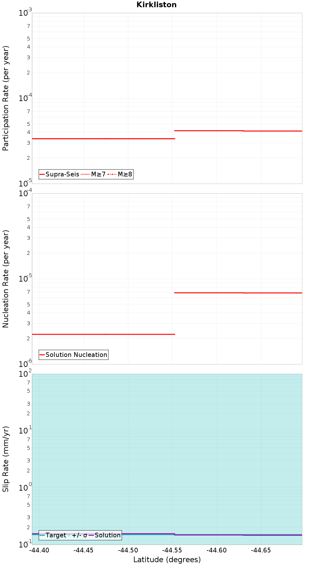Click the M≥8 legend entry
This screenshot has height=565, width=313.
point(120,174)
